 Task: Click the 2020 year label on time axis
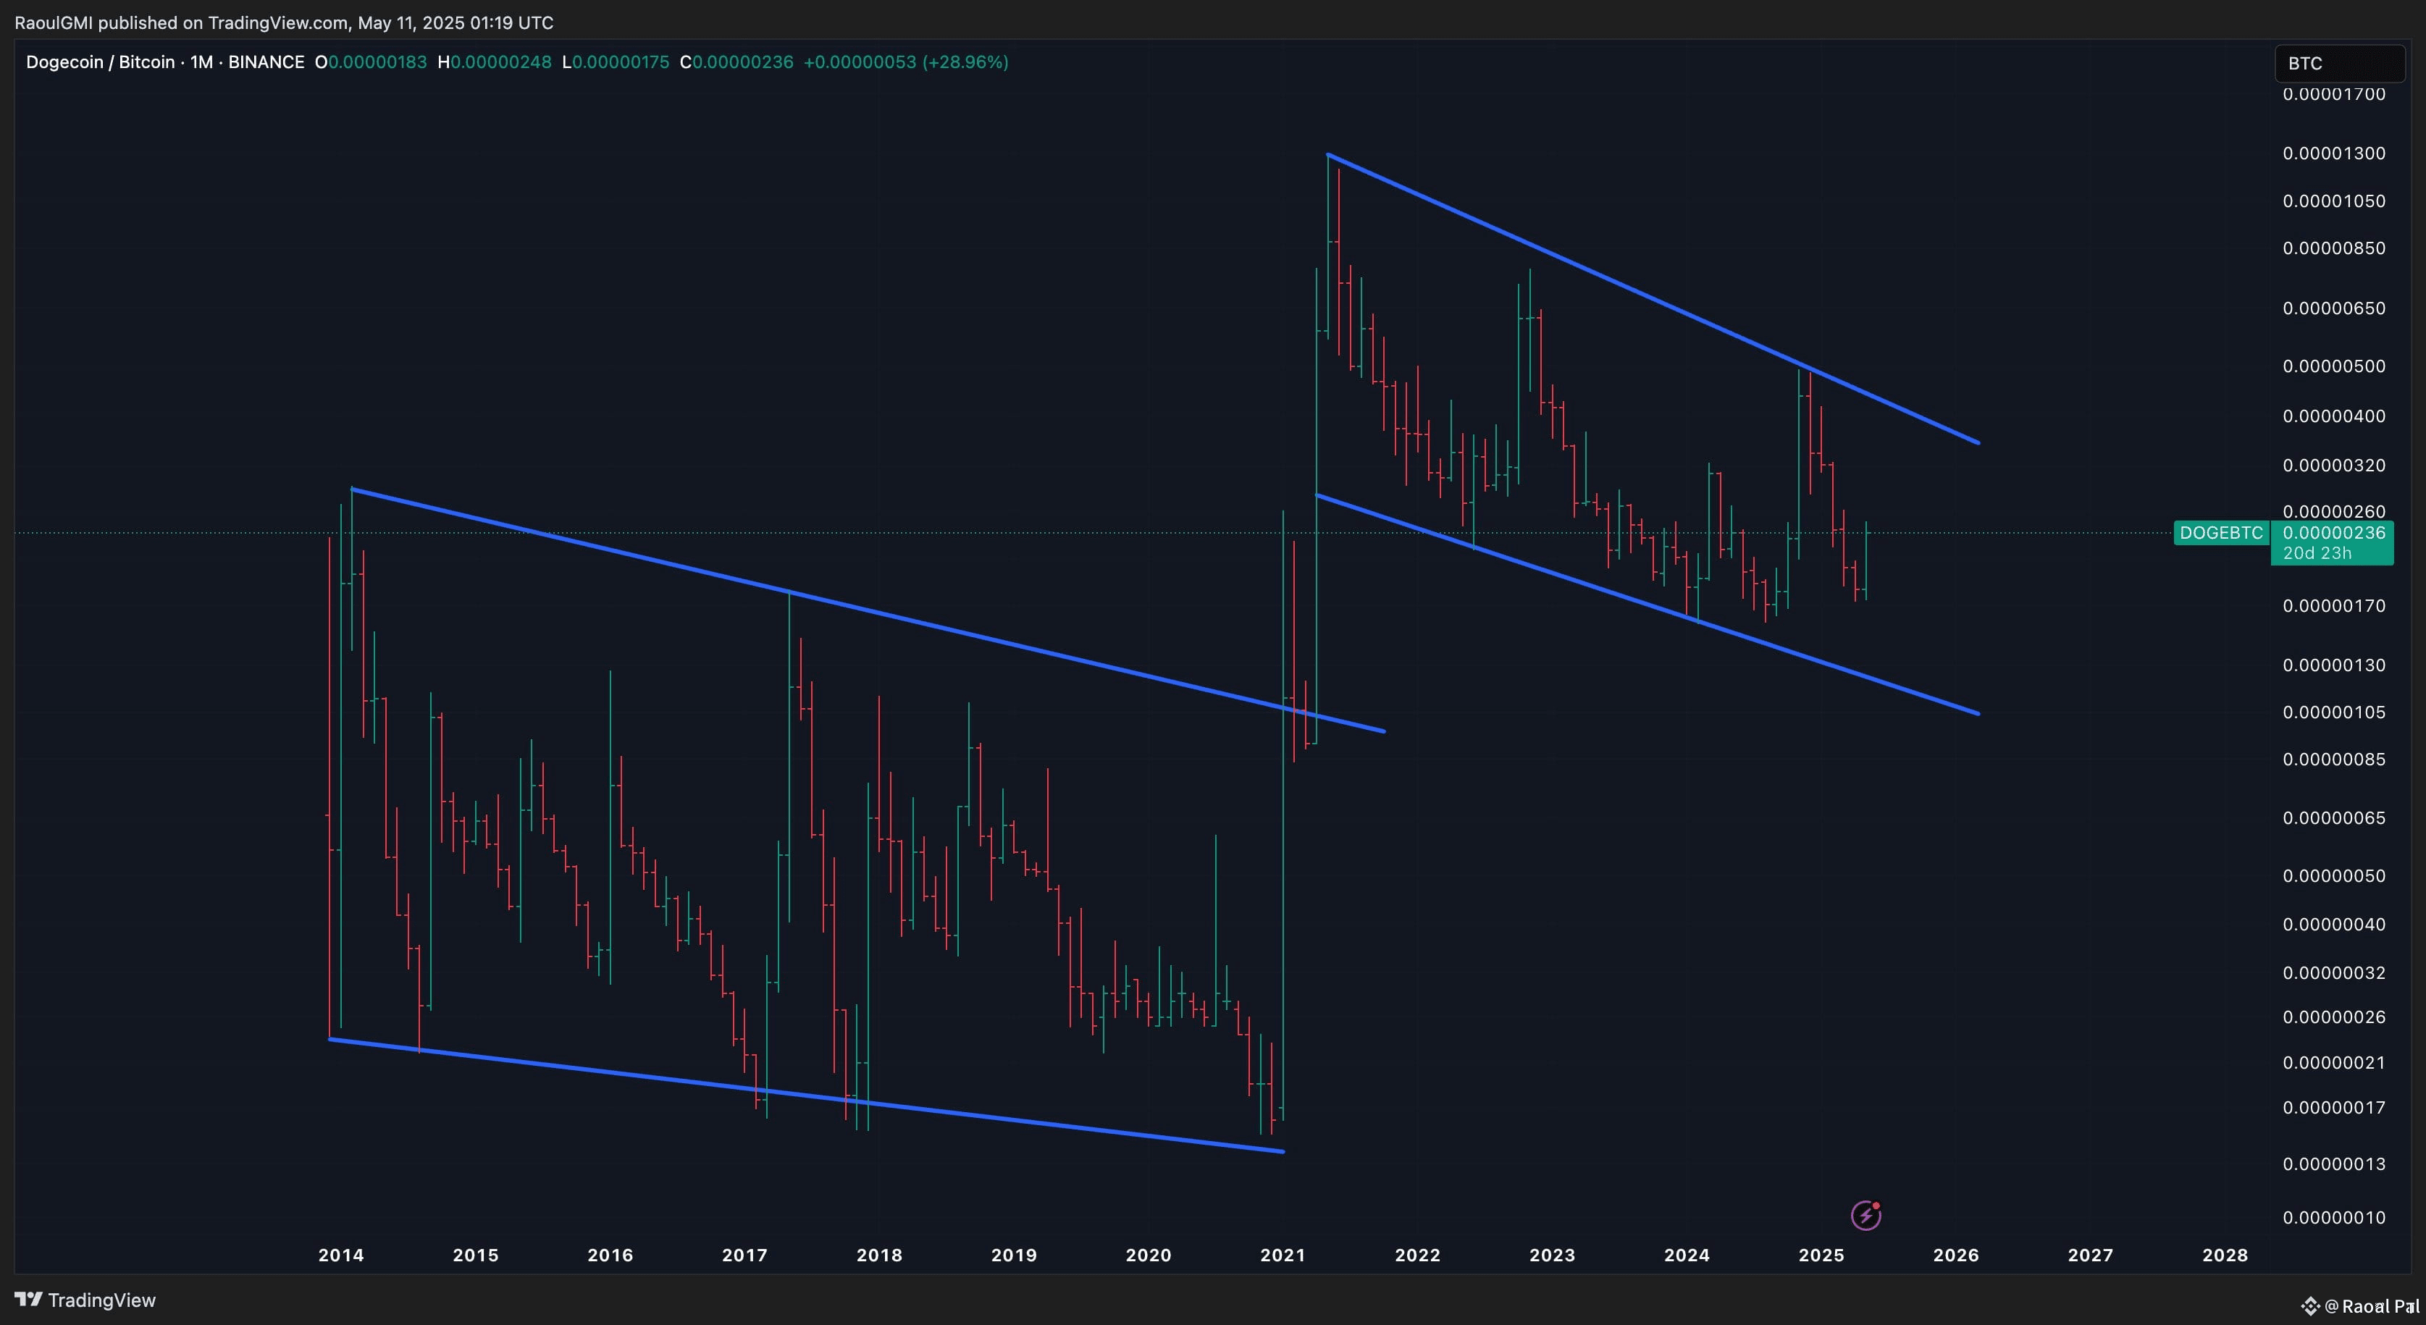(x=1149, y=1255)
